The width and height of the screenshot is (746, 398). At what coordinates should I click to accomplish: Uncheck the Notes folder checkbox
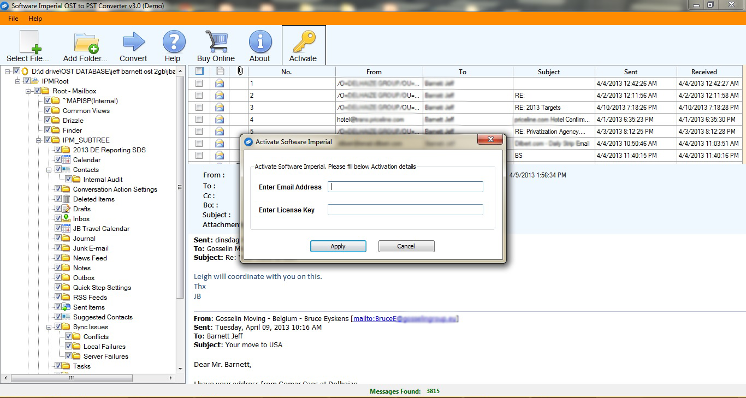click(58, 268)
